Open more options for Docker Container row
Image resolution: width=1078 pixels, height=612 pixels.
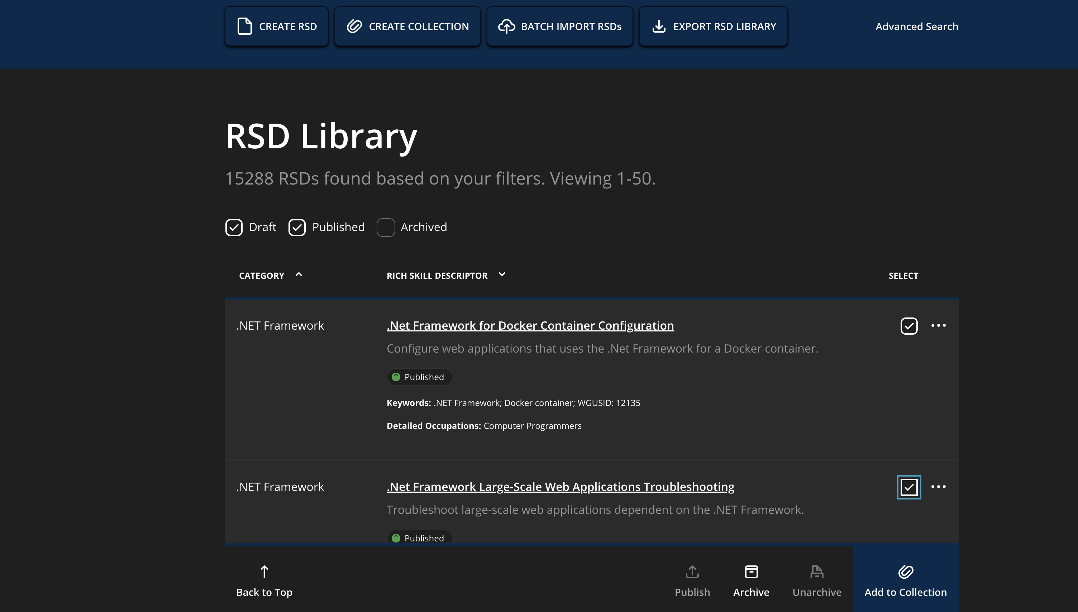click(x=939, y=325)
